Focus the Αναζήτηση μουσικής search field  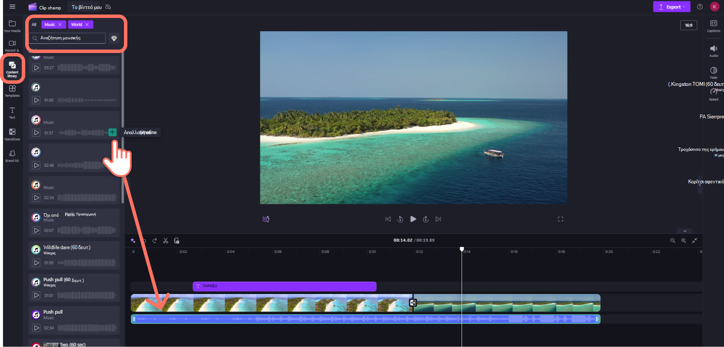[x=68, y=38]
